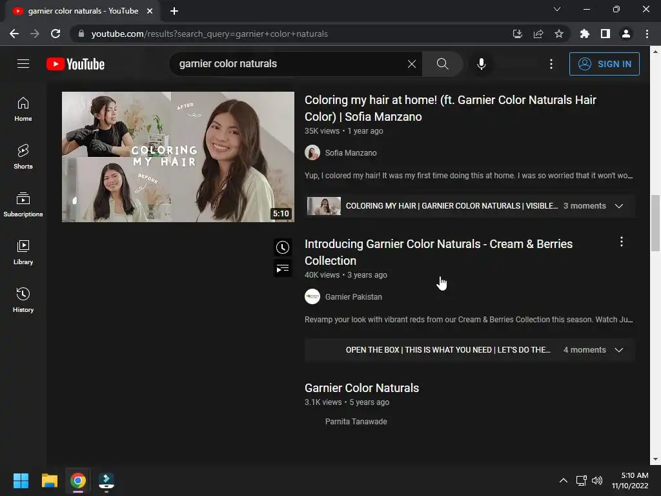Click the Watch later clock icon
The image size is (661, 496).
pyautogui.click(x=283, y=247)
